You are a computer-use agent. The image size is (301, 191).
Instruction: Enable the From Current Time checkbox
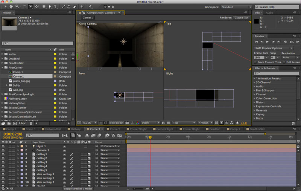pos(256,62)
